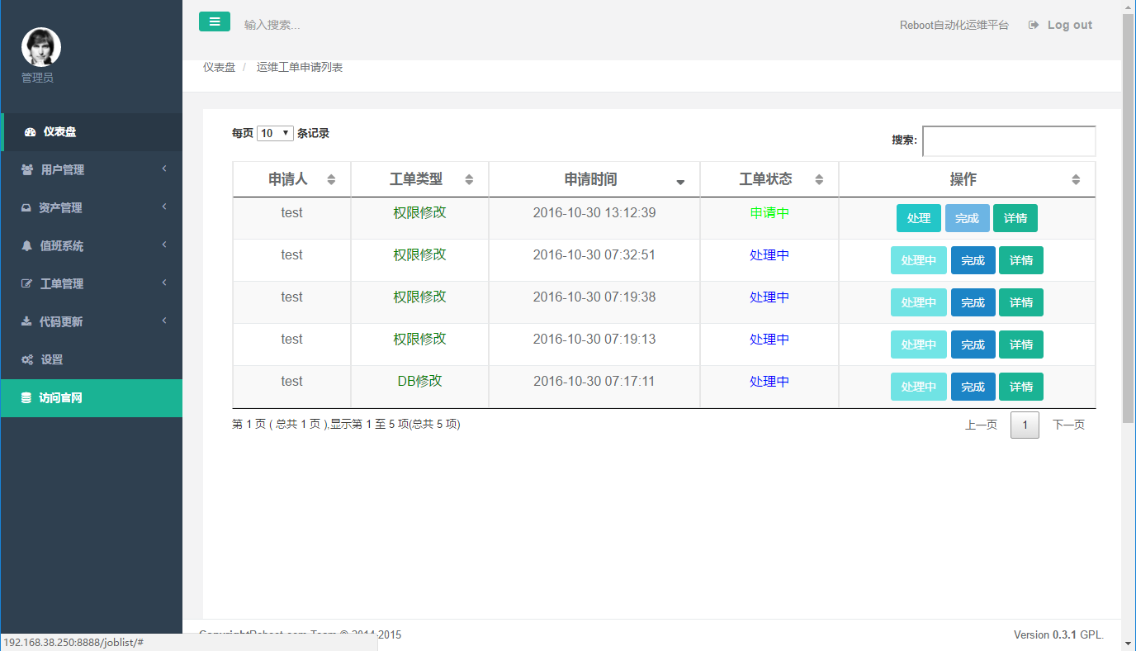Click 处理 on the first 申请中 row
Screen dimensions: 1136x651
(x=918, y=217)
